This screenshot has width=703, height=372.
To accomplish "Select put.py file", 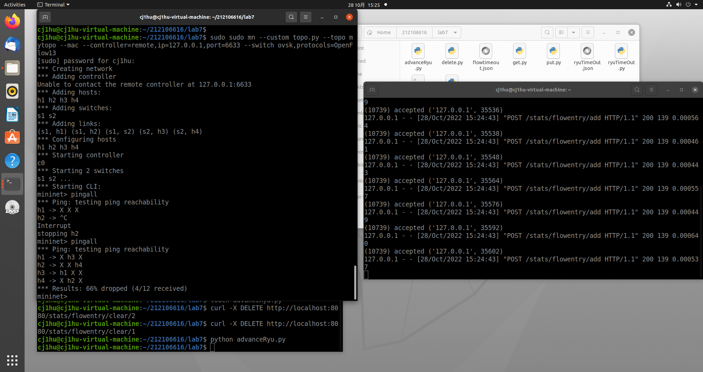I will [x=553, y=55].
